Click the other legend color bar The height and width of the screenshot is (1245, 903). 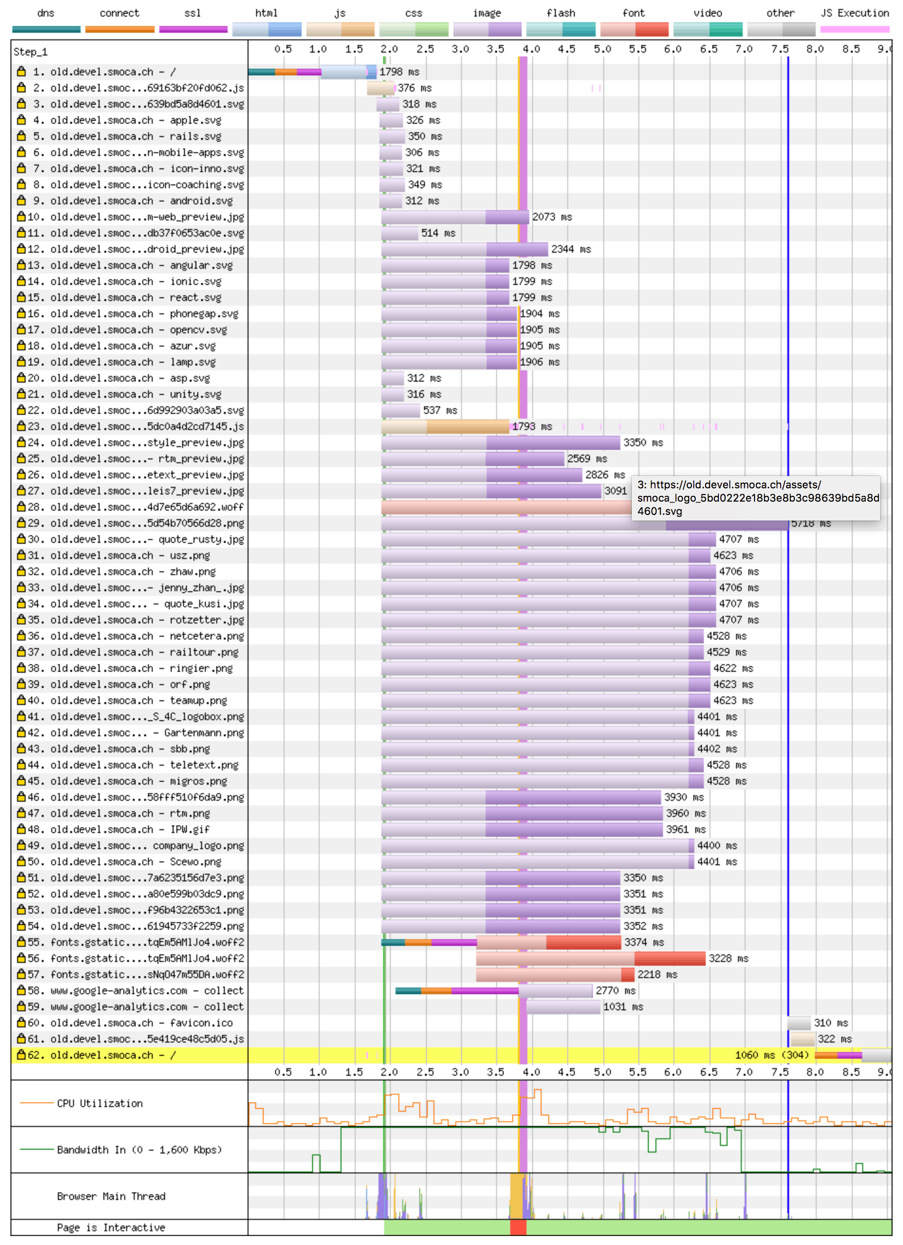pyautogui.click(x=782, y=29)
